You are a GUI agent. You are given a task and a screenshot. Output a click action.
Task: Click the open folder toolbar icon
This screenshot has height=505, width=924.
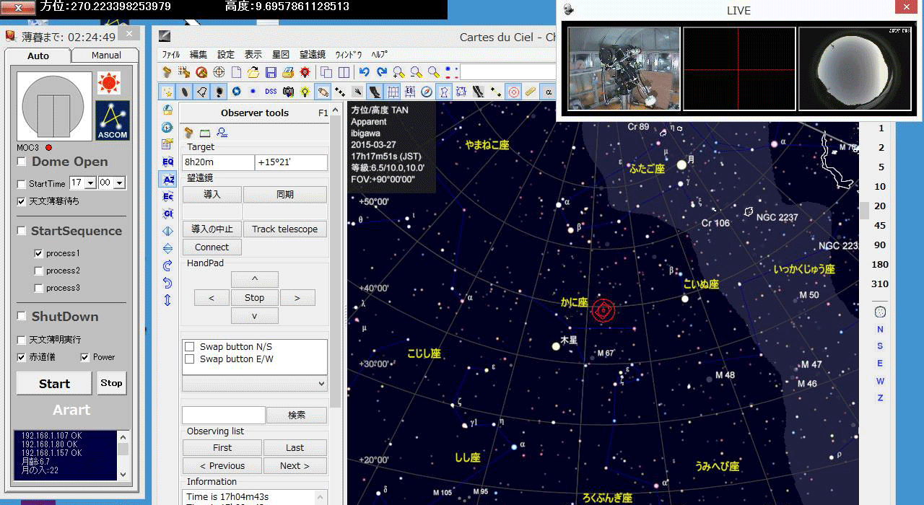tap(253, 72)
